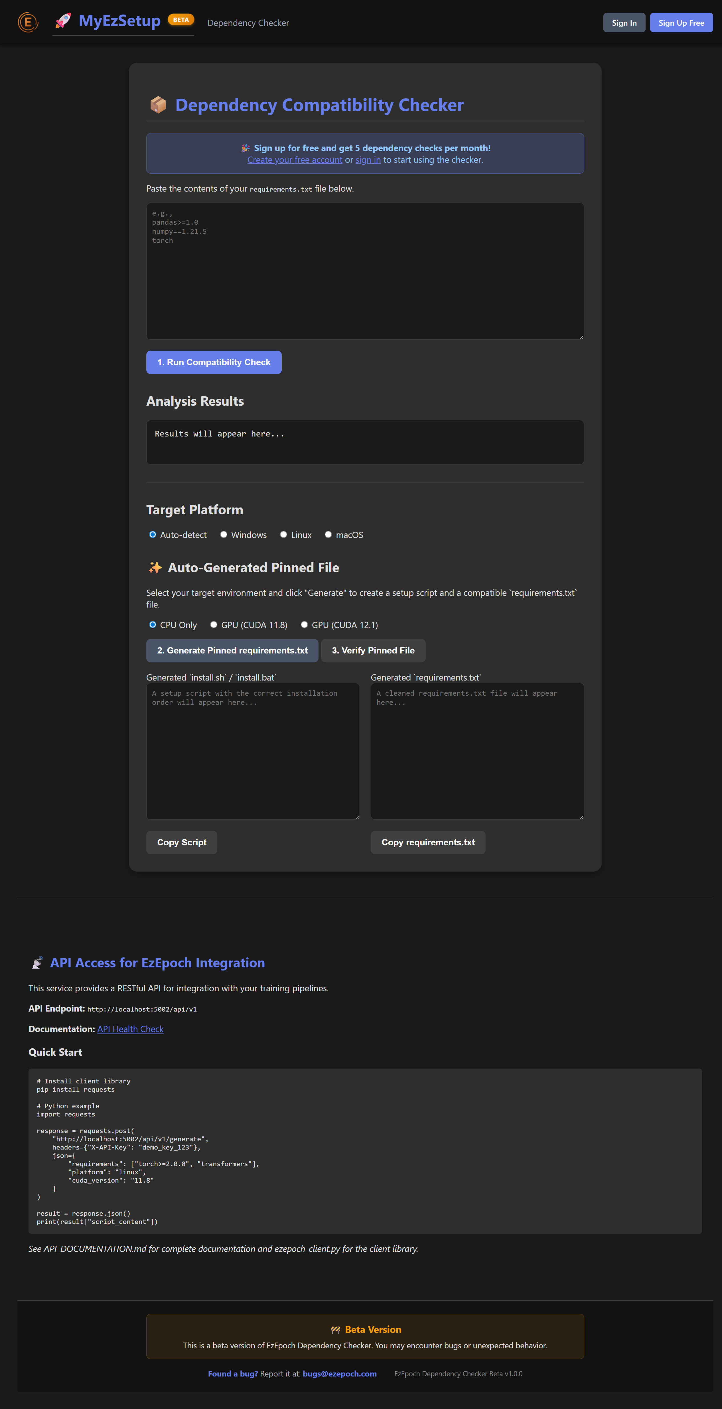
Task: Click the EzEpoch circular logo icon
Action: pos(28,23)
